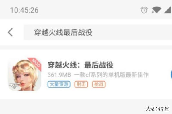Tap the cellular signal strength icon

click(x=168, y=10)
